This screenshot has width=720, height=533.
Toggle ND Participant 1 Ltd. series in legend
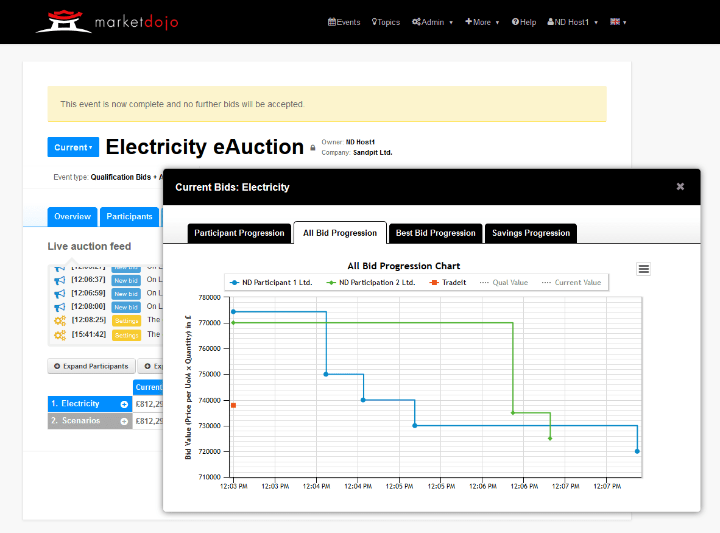click(270, 283)
